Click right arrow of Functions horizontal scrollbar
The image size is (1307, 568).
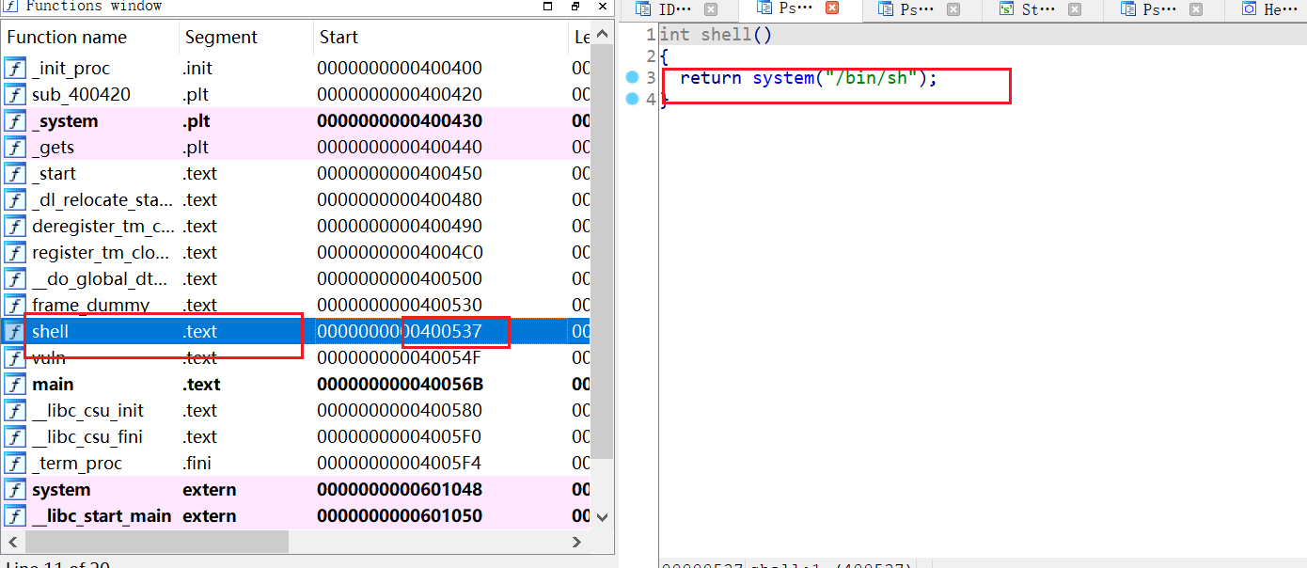(x=577, y=542)
